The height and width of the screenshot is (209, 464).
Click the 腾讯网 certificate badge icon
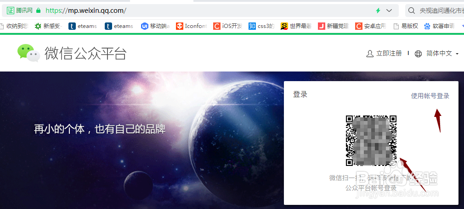pyautogui.click(x=11, y=11)
